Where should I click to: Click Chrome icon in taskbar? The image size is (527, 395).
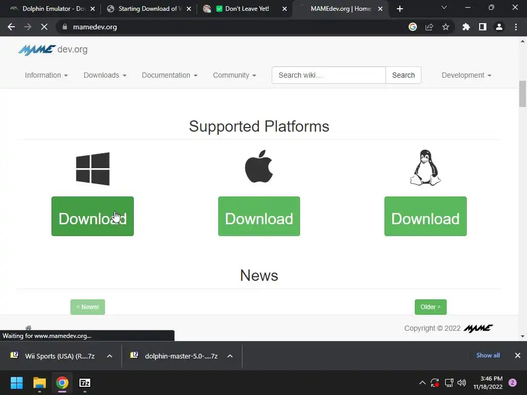tap(62, 383)
